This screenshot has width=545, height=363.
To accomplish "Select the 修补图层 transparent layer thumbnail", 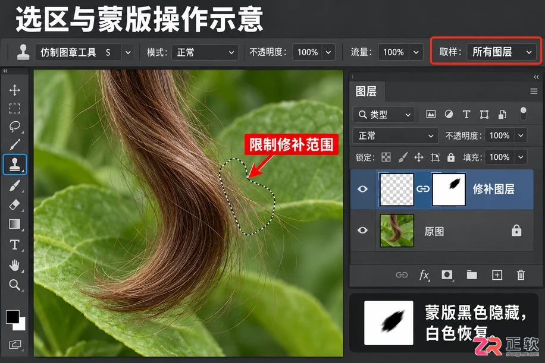I will point(397,190).
